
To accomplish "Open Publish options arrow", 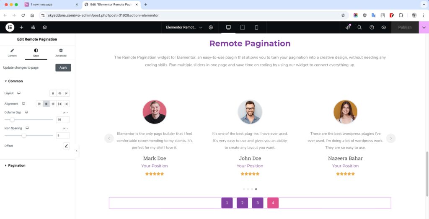I will pyautogui.click(x=424, y=27).
